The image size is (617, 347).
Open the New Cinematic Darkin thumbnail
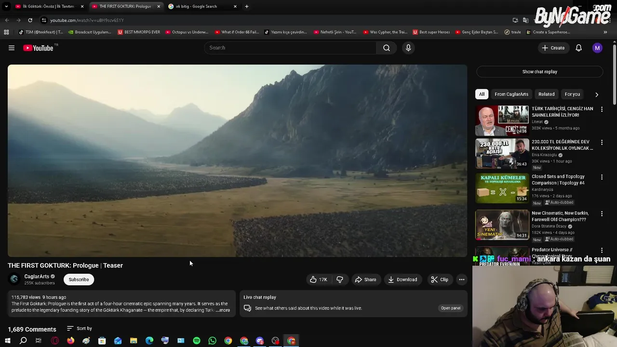[502, 225]
